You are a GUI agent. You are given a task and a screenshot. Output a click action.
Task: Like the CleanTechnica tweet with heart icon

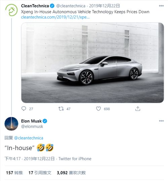point(98,109)
